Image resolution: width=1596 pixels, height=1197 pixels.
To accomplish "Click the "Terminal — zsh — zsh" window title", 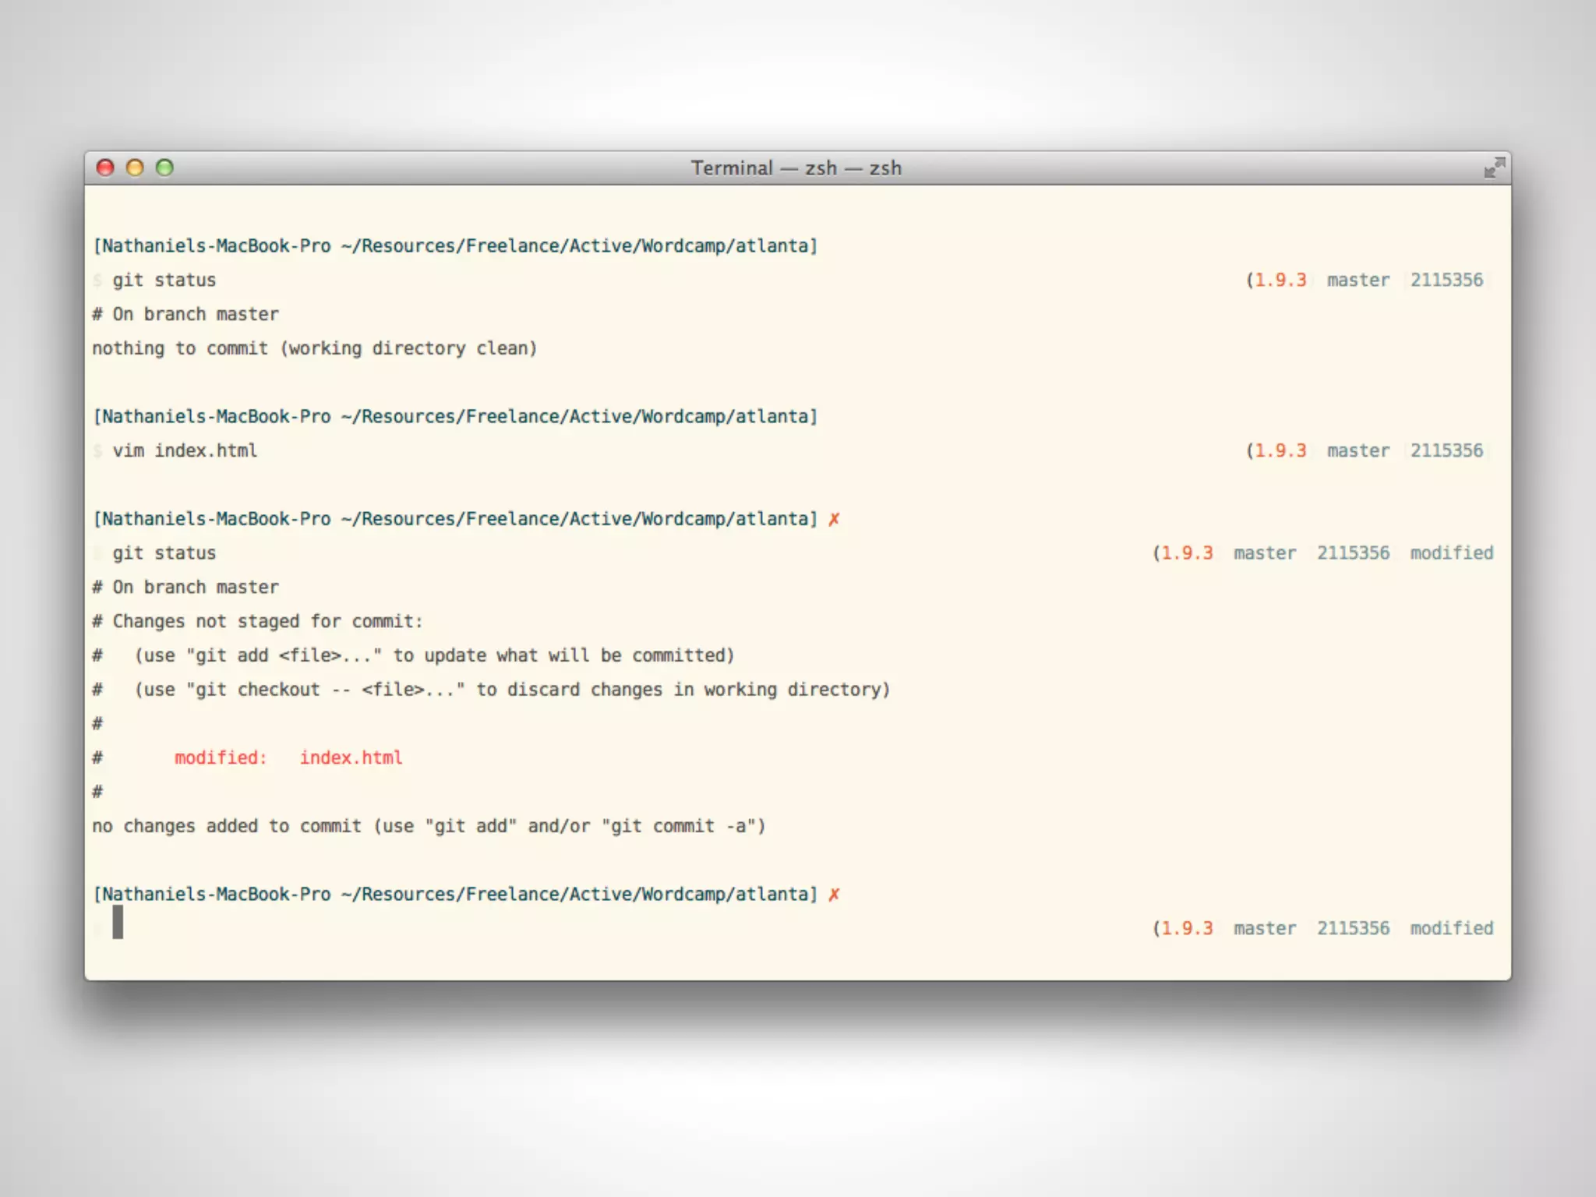I will 796,168.
